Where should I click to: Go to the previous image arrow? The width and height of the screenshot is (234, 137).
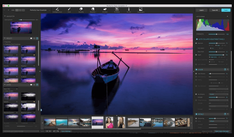[47, 131]
